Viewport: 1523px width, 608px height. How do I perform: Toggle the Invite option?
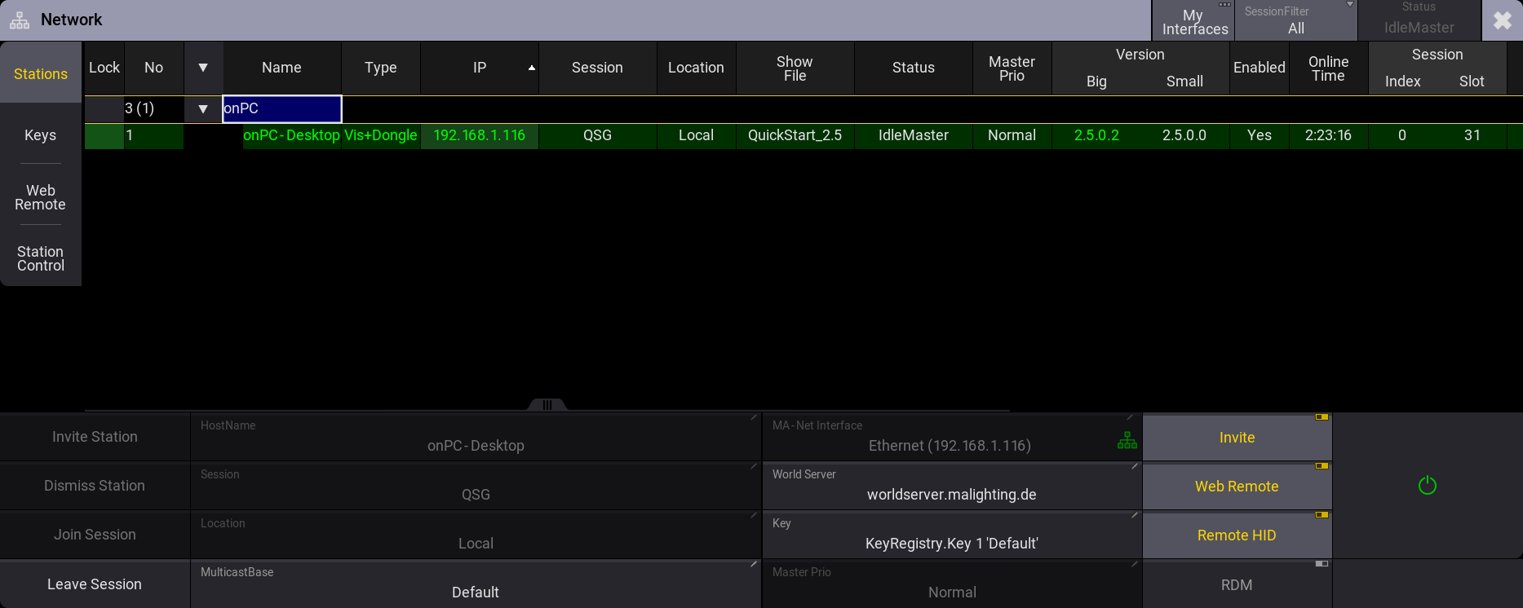click(x=1237, y=438)
